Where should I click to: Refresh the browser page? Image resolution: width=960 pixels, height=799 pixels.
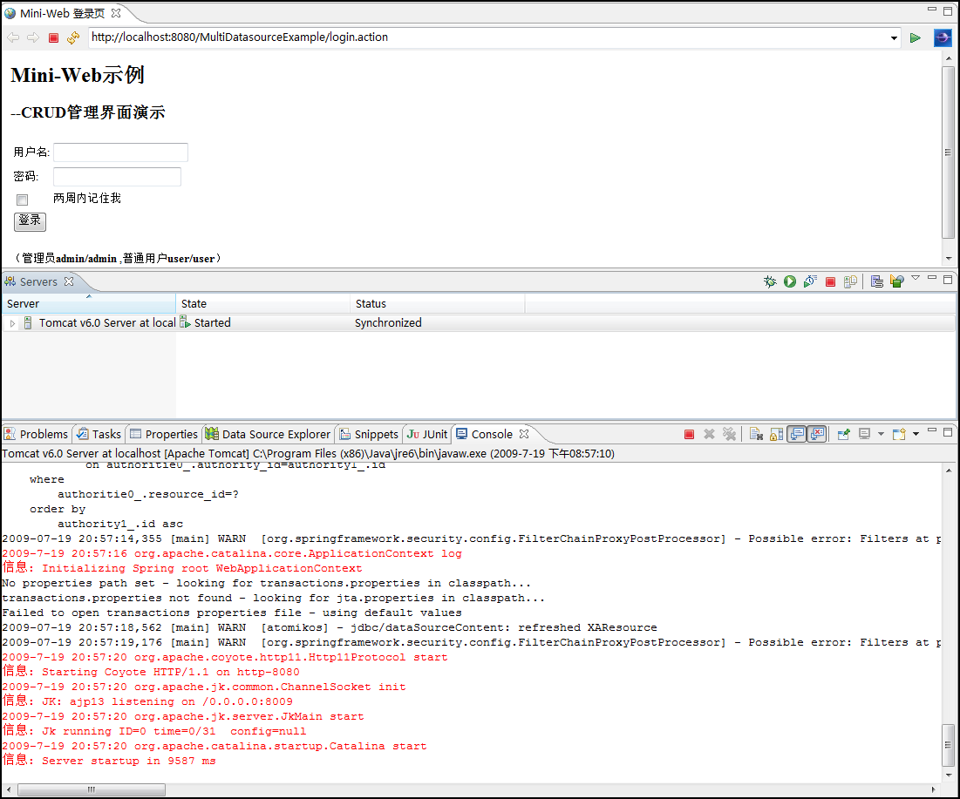pyautogui.click(x=73, y=38)
